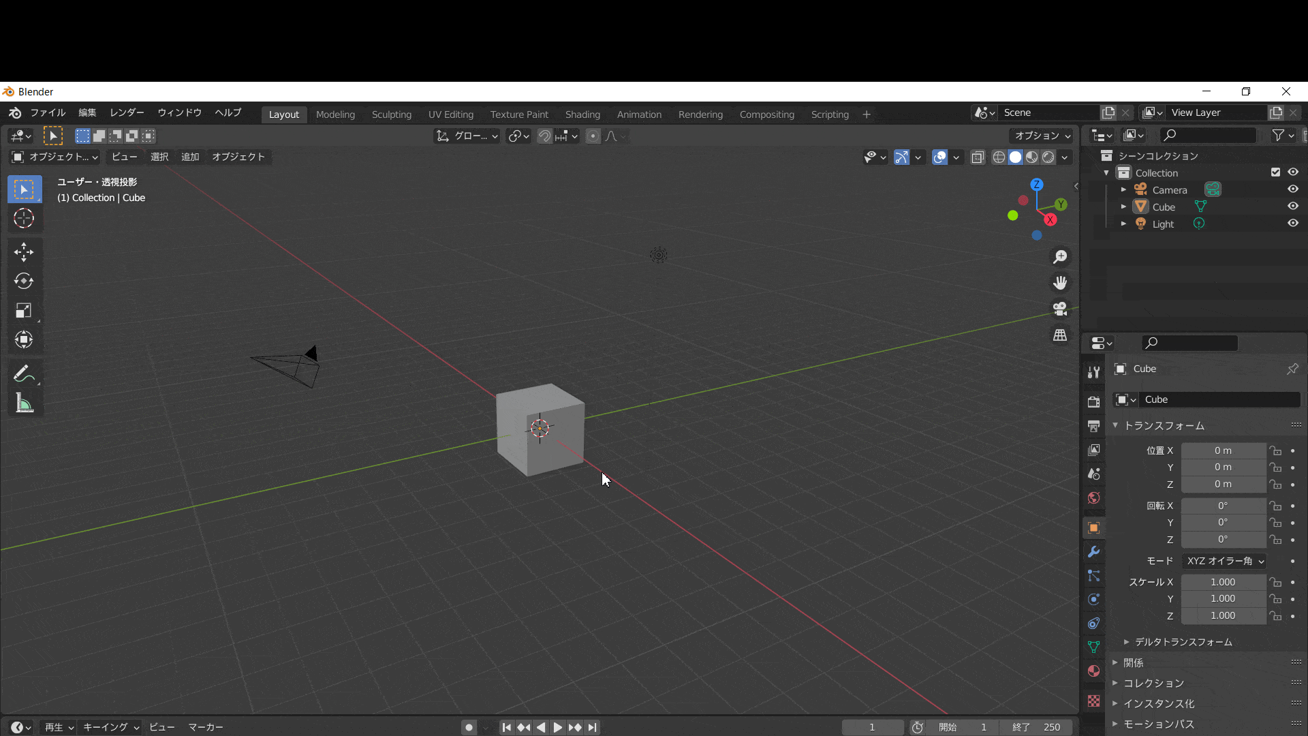1308x736 pixels.
Task: Jump to the end frame button
Action: (x=593, y=727)
